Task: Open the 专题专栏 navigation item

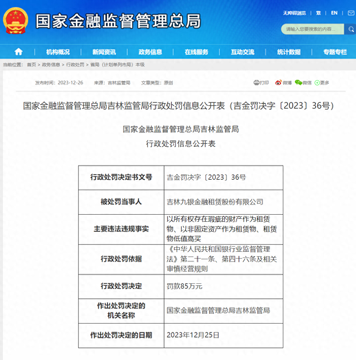Action: [335, 52]
